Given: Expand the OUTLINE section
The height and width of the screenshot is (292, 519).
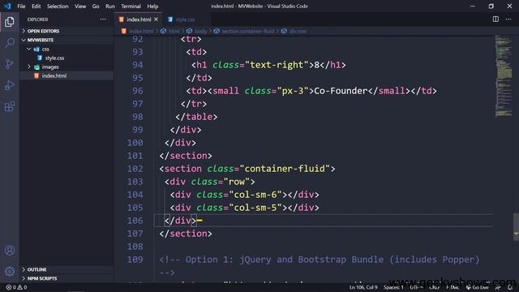Looking at the screenshot, I should click(36, 269).
